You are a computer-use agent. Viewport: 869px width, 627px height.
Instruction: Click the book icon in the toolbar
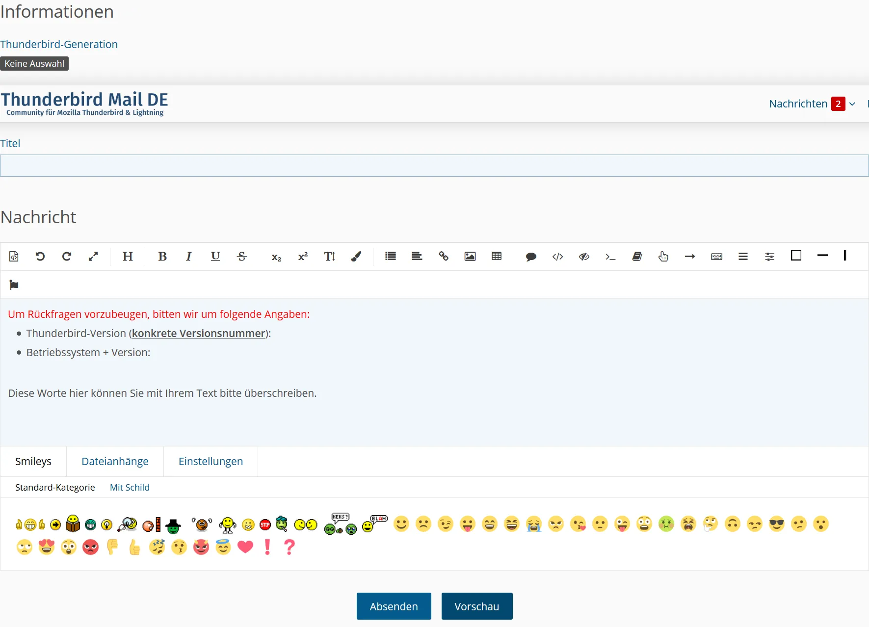[637, 256]
